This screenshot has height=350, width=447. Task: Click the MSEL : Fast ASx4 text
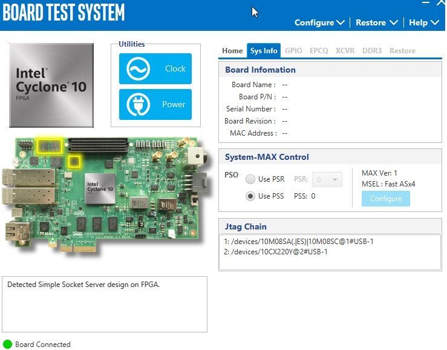point(388,184)
